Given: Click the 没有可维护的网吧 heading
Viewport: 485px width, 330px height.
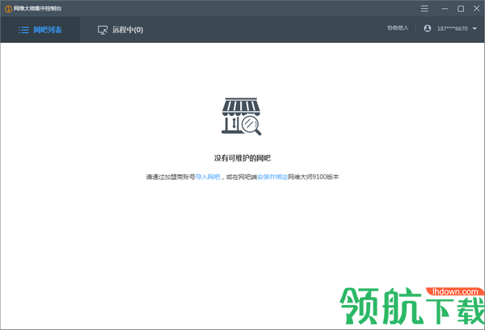Looking at the screenshot, I should click(242, 158).
